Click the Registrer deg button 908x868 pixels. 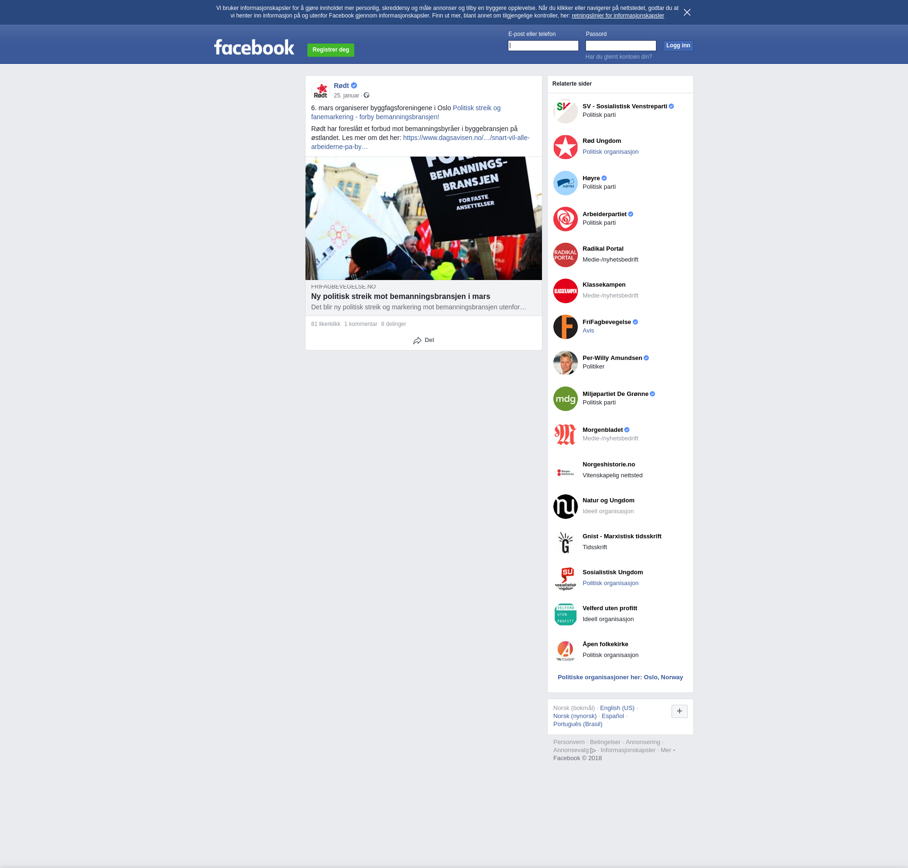pyautogui.click(x=331, y=50)
